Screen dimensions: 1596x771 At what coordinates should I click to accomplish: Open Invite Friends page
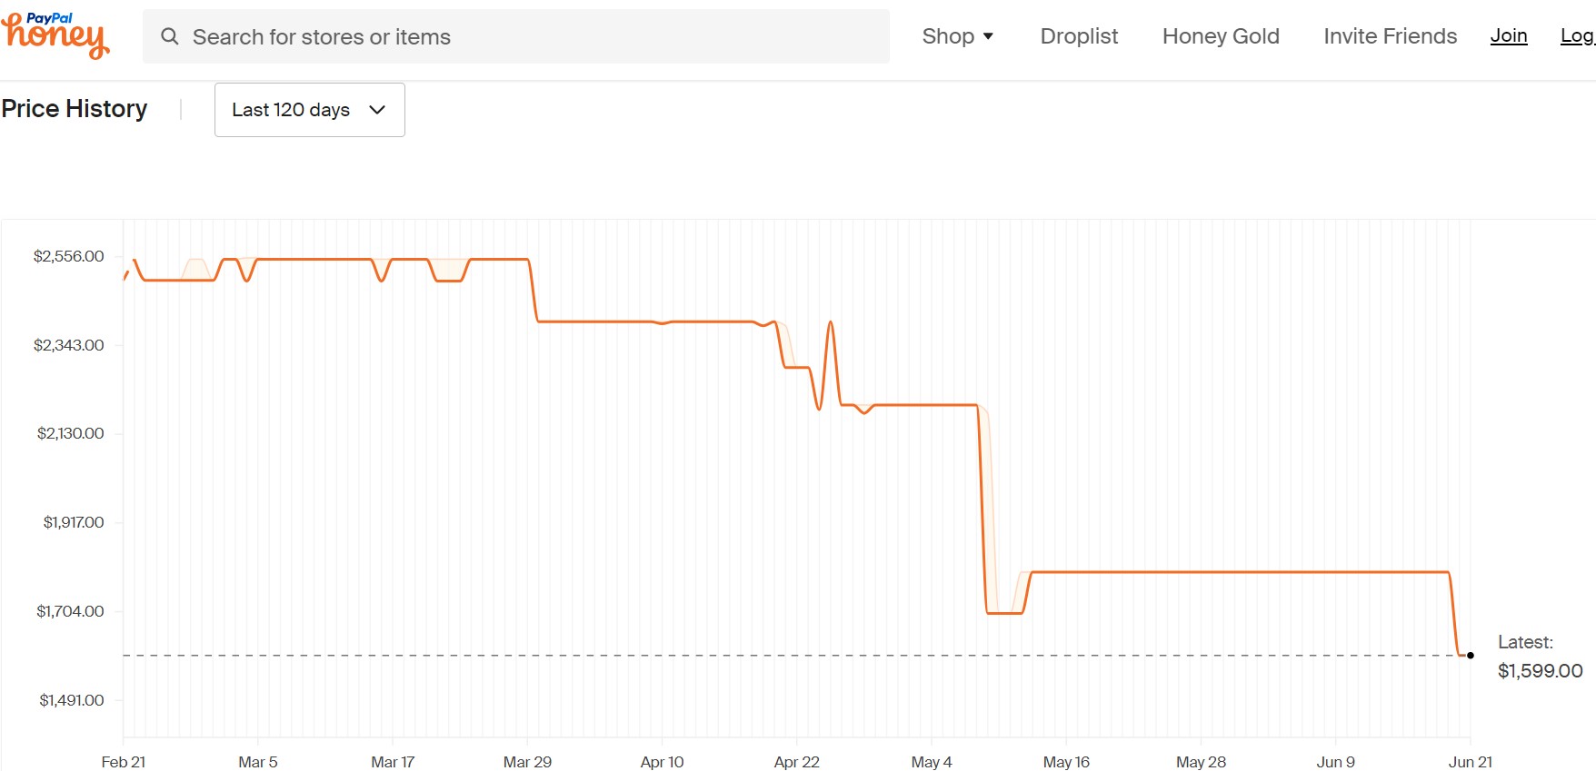pyautogui.click(x=1390, y=36)
